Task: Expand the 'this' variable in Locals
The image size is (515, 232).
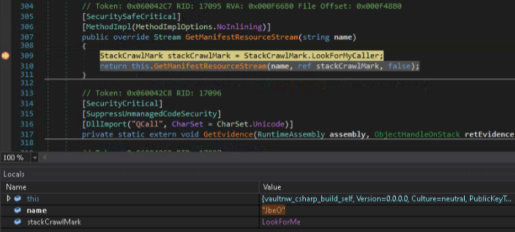Action: coord(9,199)
